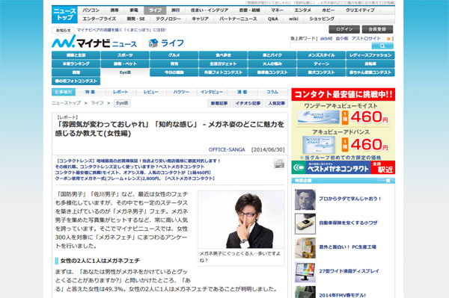449x298 pixels.
Task: Click the Mynavi News logo
Action: [x=94, y=42]
